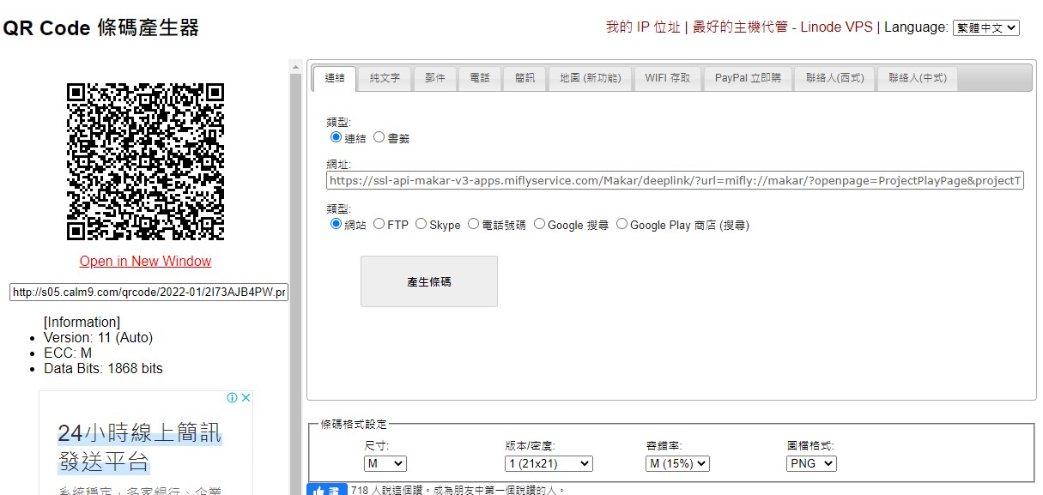Select the 電話號碼 type radio button
The width and height of the screenshot is (1043, 495).
click(473, 224)
